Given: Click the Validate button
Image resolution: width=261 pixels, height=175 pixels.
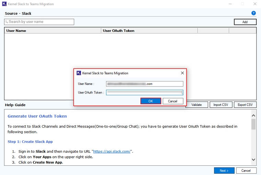Looking at the screenshot, I should [x=196, y=105].
